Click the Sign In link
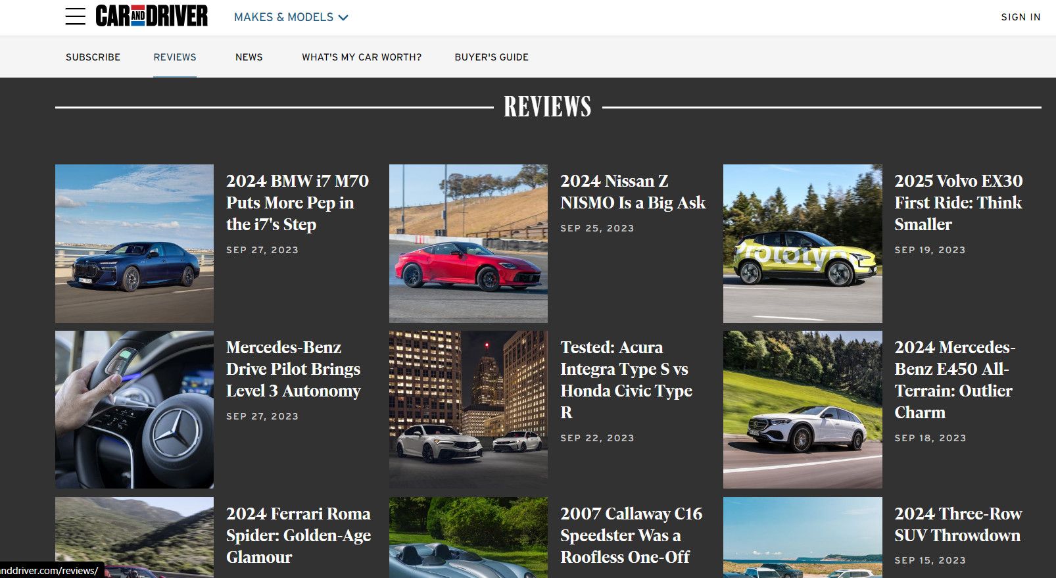 (1020, 17)
